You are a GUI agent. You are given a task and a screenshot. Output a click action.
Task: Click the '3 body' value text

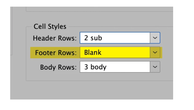[x=95, y=67]
